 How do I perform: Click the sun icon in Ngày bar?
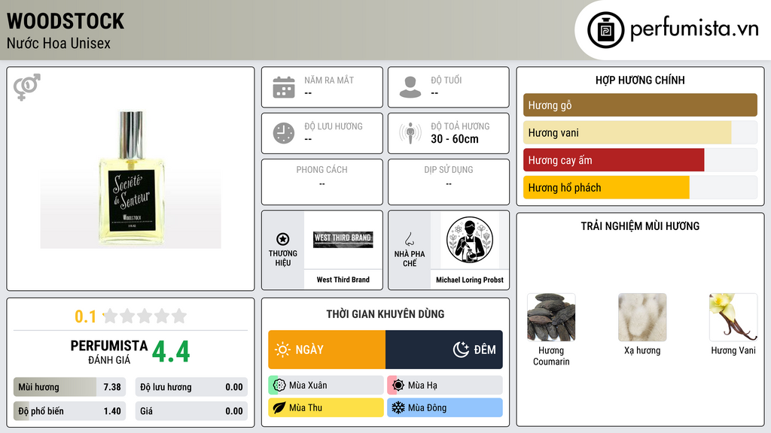pos(283,350)
